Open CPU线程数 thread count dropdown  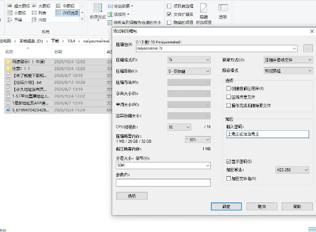[x=179, y=127]
